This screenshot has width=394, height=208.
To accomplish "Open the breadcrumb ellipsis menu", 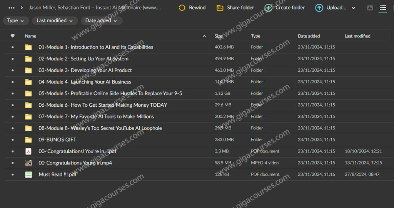I will pyautogui.click(x=12, y=8).
